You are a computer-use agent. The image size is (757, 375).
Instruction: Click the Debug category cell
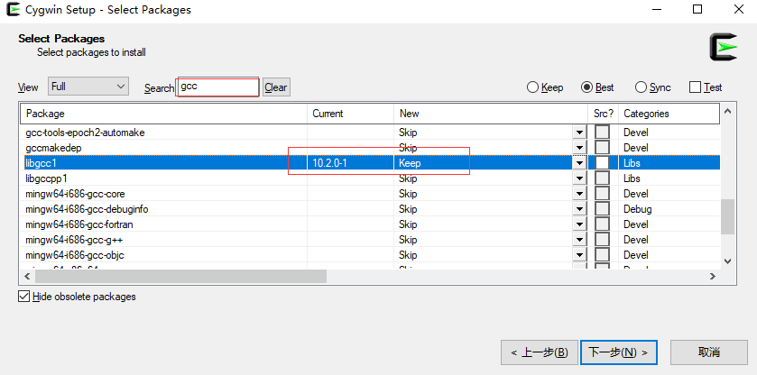point(637,209)
